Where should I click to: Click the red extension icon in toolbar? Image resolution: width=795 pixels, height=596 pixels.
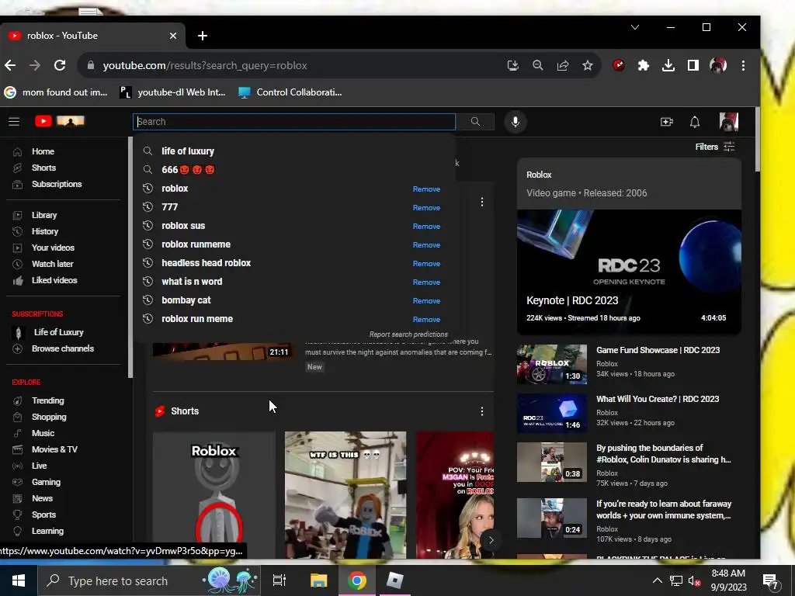[x=619, y=65]
